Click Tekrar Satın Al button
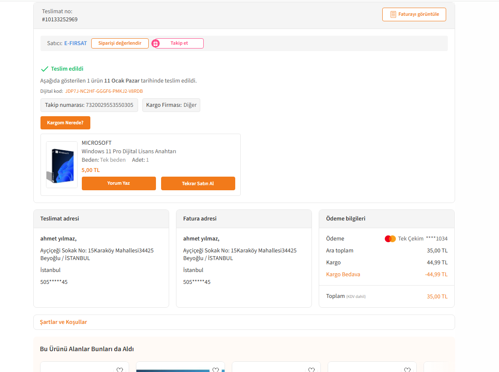The width and height of the screenshot is (499, 372). point(198,183)
